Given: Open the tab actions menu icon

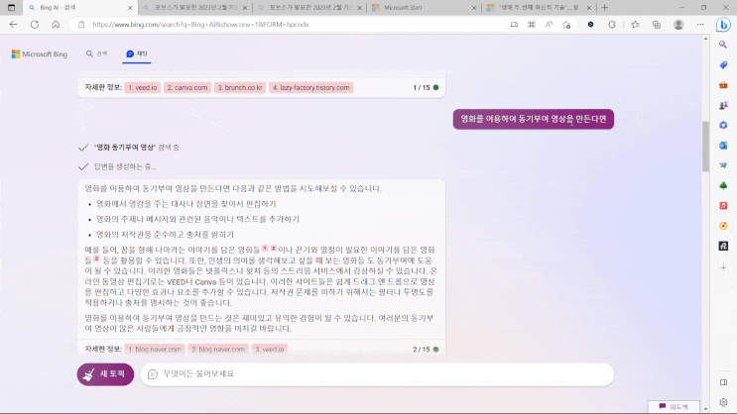Looking at the screenshot, I should pyautogui.click(x=11, y=8).
